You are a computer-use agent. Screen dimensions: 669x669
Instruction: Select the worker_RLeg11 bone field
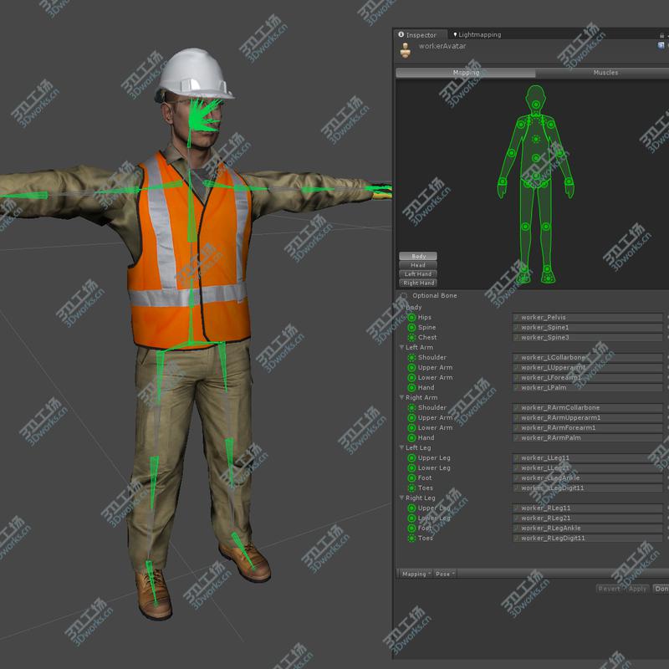(x=588, y=508)
